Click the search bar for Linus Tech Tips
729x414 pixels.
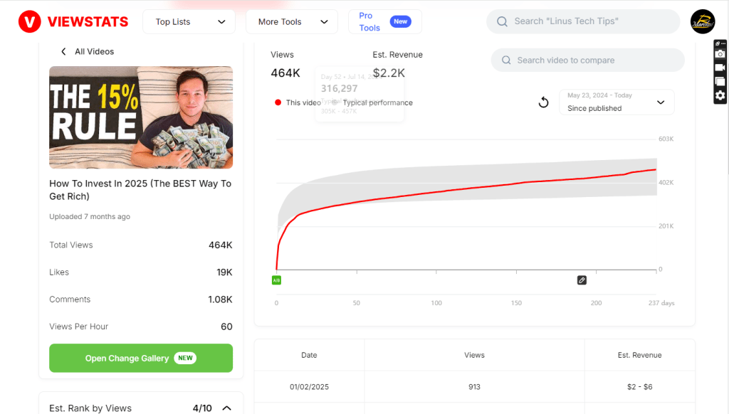[583, 21]
